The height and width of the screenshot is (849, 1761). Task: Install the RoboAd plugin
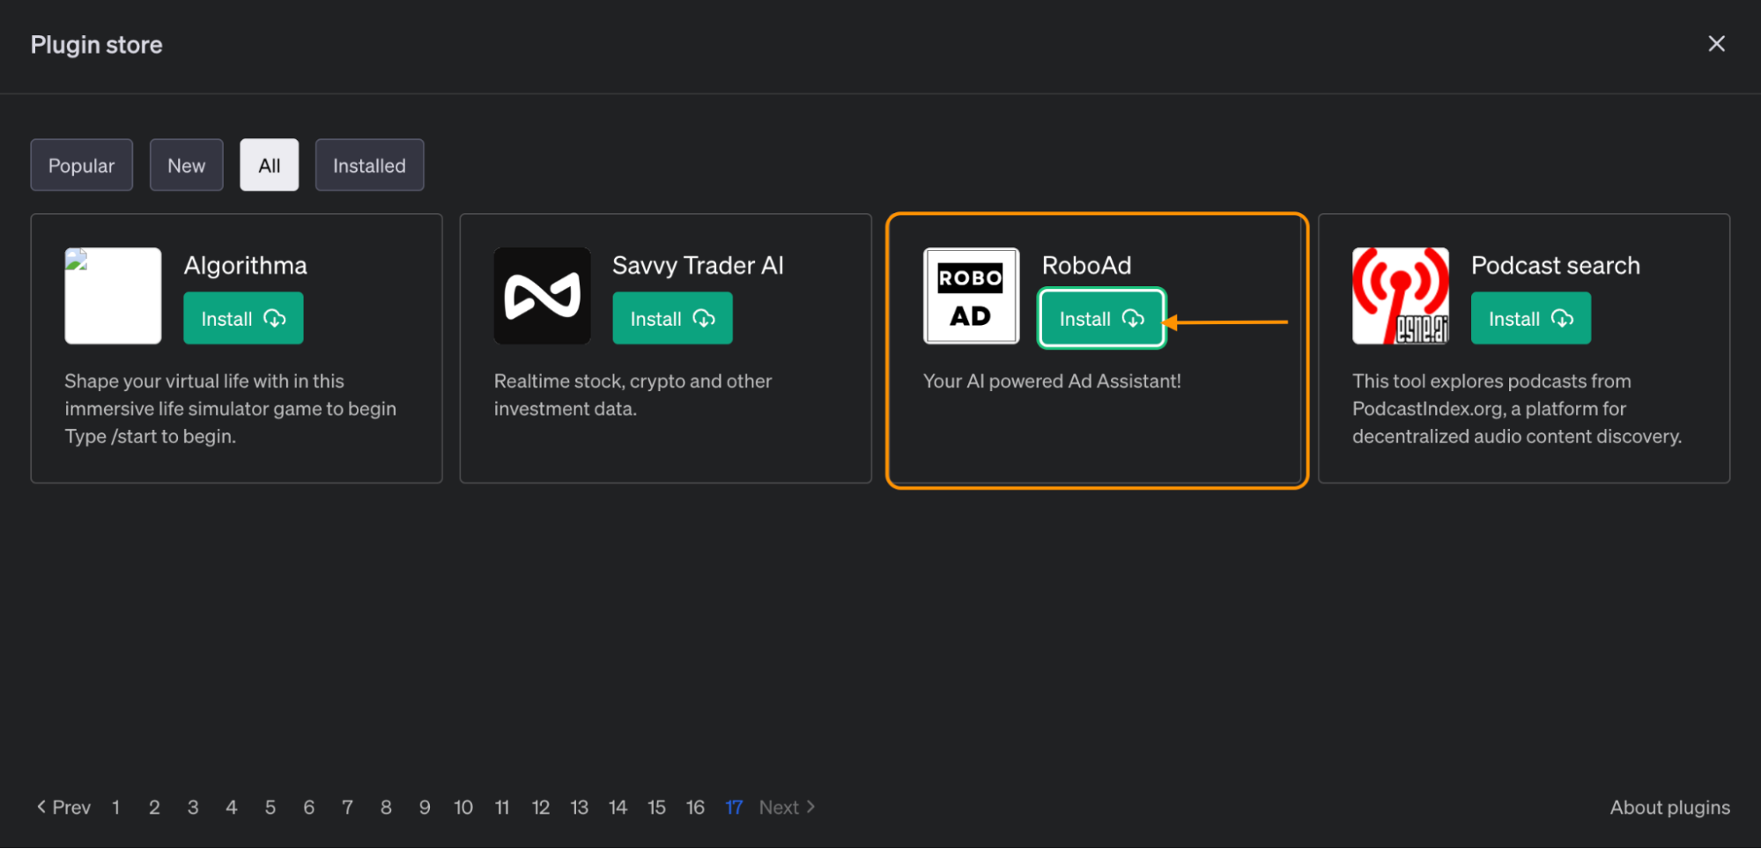point(1102,319)
